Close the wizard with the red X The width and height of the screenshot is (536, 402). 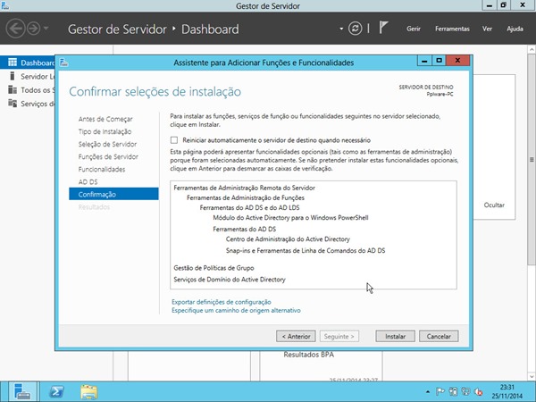pos(457,61)
